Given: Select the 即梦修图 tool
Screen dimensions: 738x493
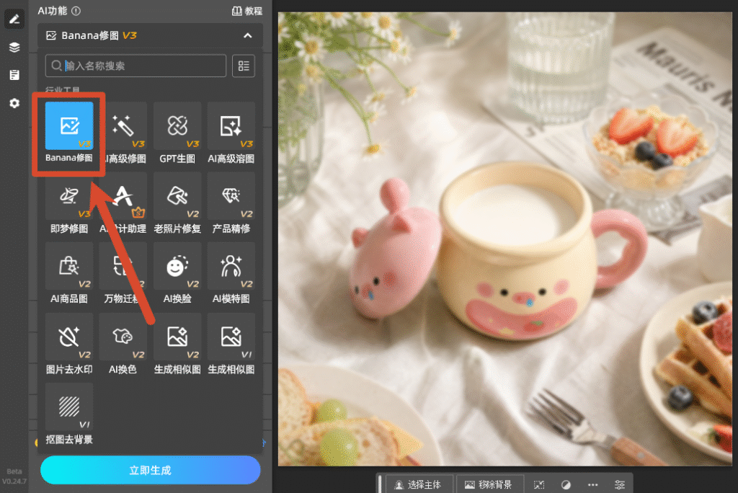Looking at the screenshot, I should click(69, 196).
